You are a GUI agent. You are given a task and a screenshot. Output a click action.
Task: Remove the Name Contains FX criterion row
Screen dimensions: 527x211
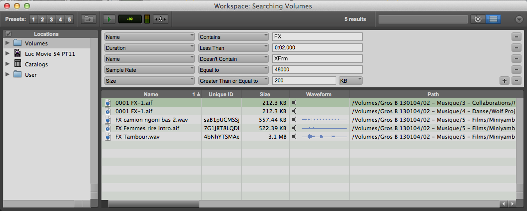click(x=516, y=37)
